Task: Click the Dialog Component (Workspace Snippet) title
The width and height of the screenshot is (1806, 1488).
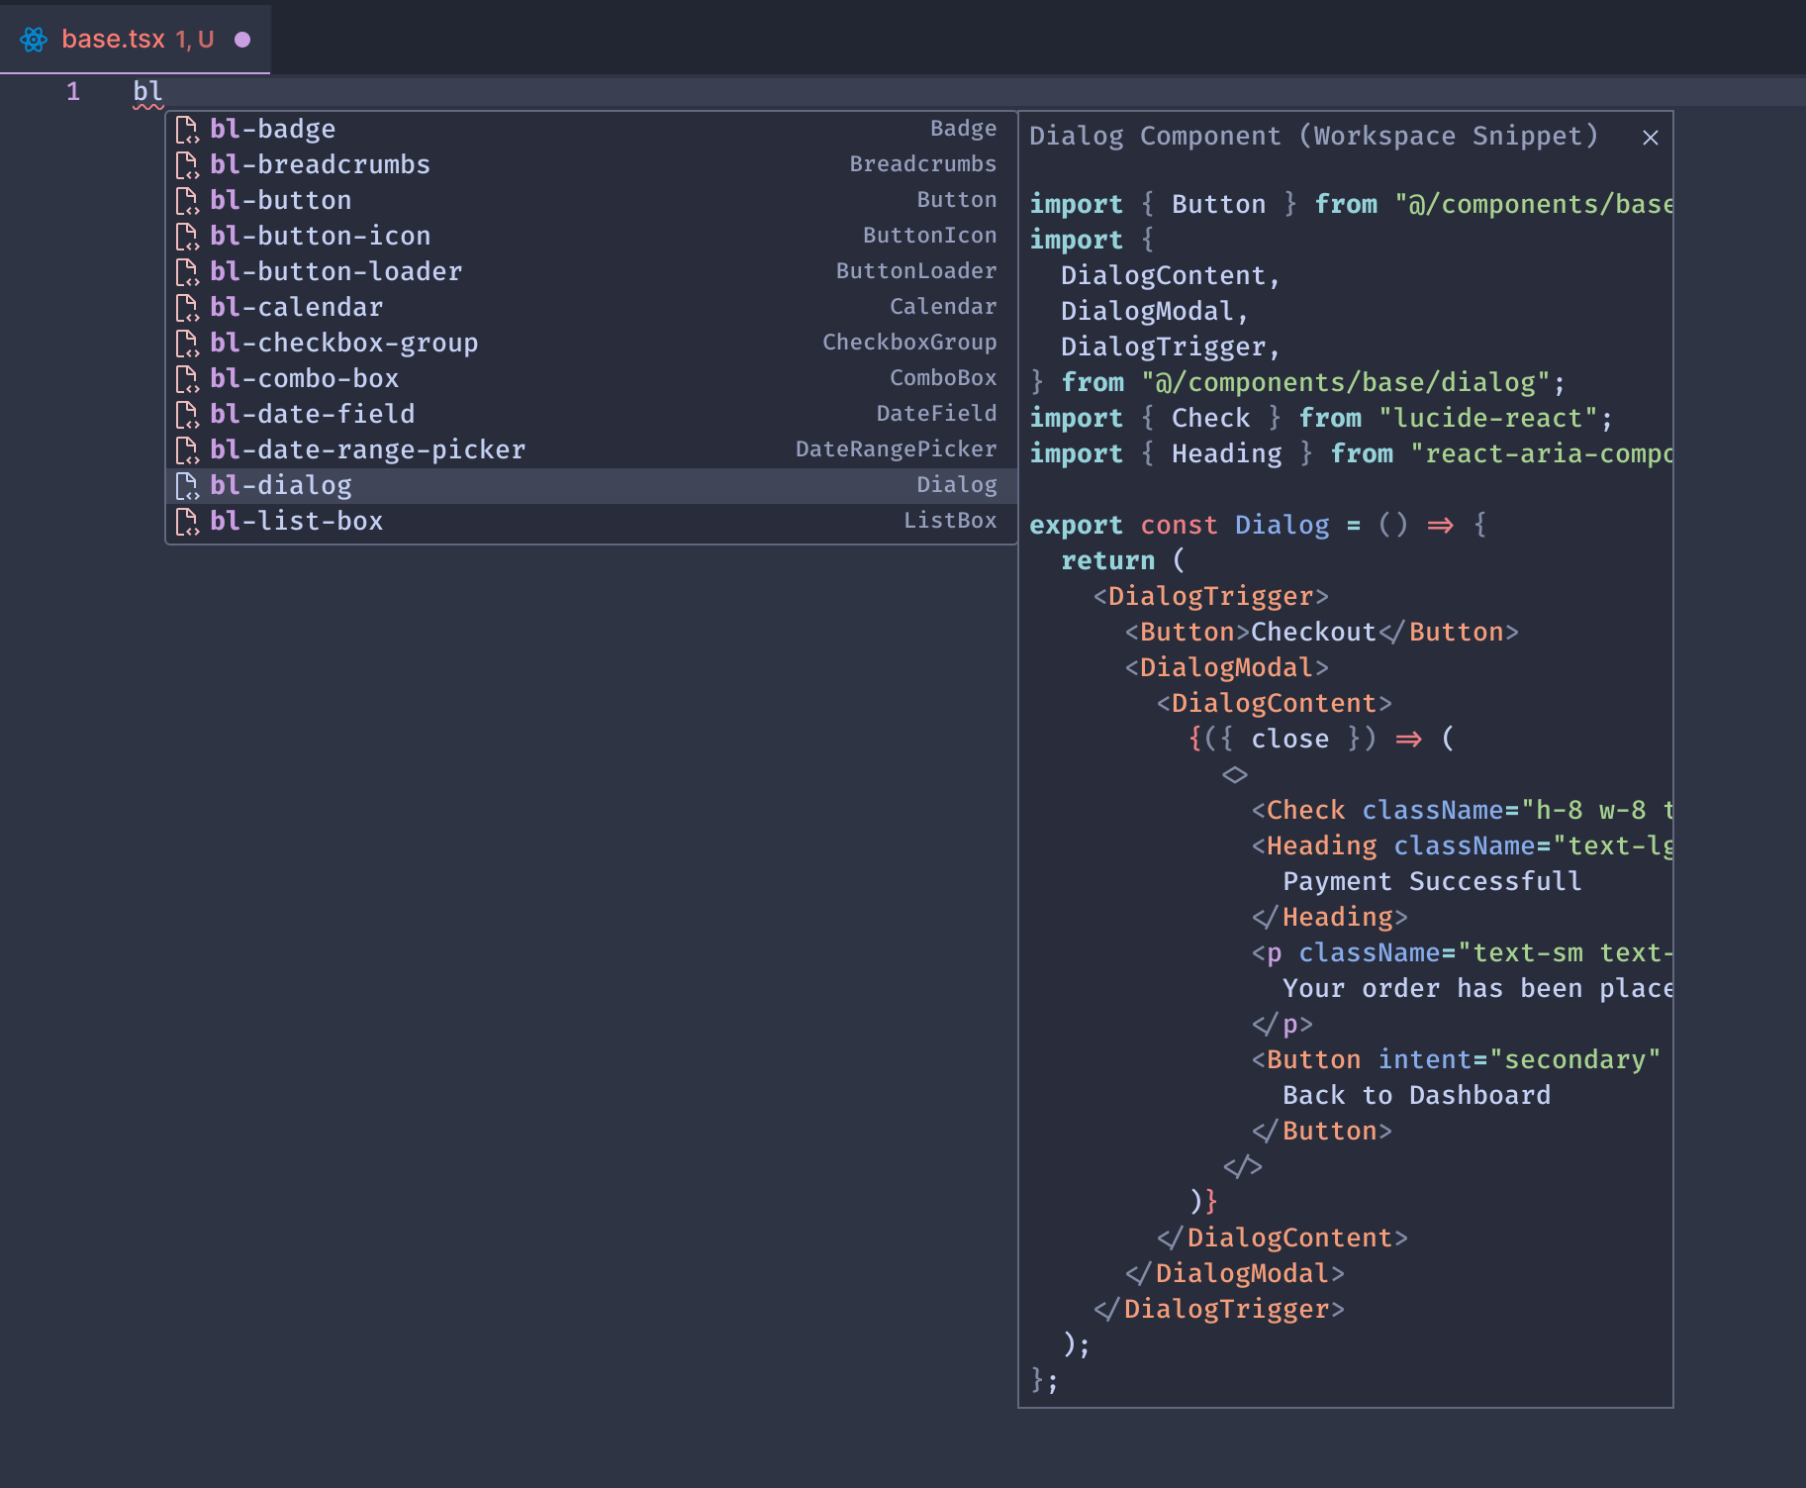Action: [x=1313, y=136]
